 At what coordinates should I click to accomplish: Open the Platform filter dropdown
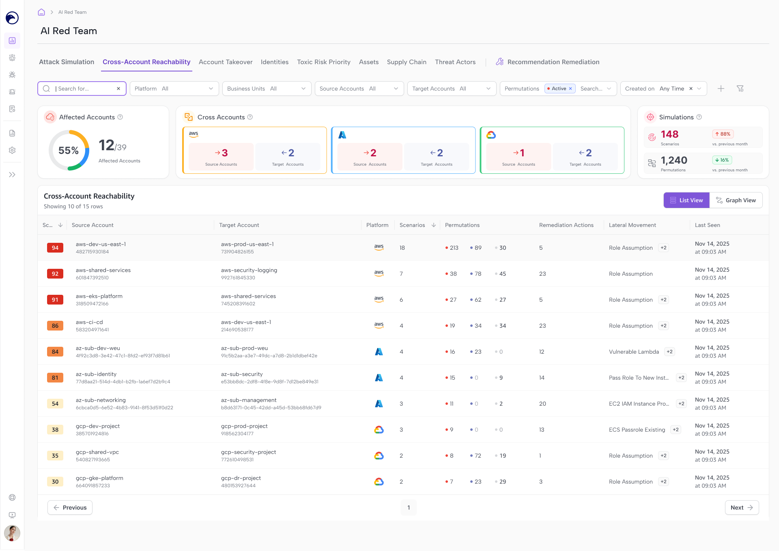(174, 89)
